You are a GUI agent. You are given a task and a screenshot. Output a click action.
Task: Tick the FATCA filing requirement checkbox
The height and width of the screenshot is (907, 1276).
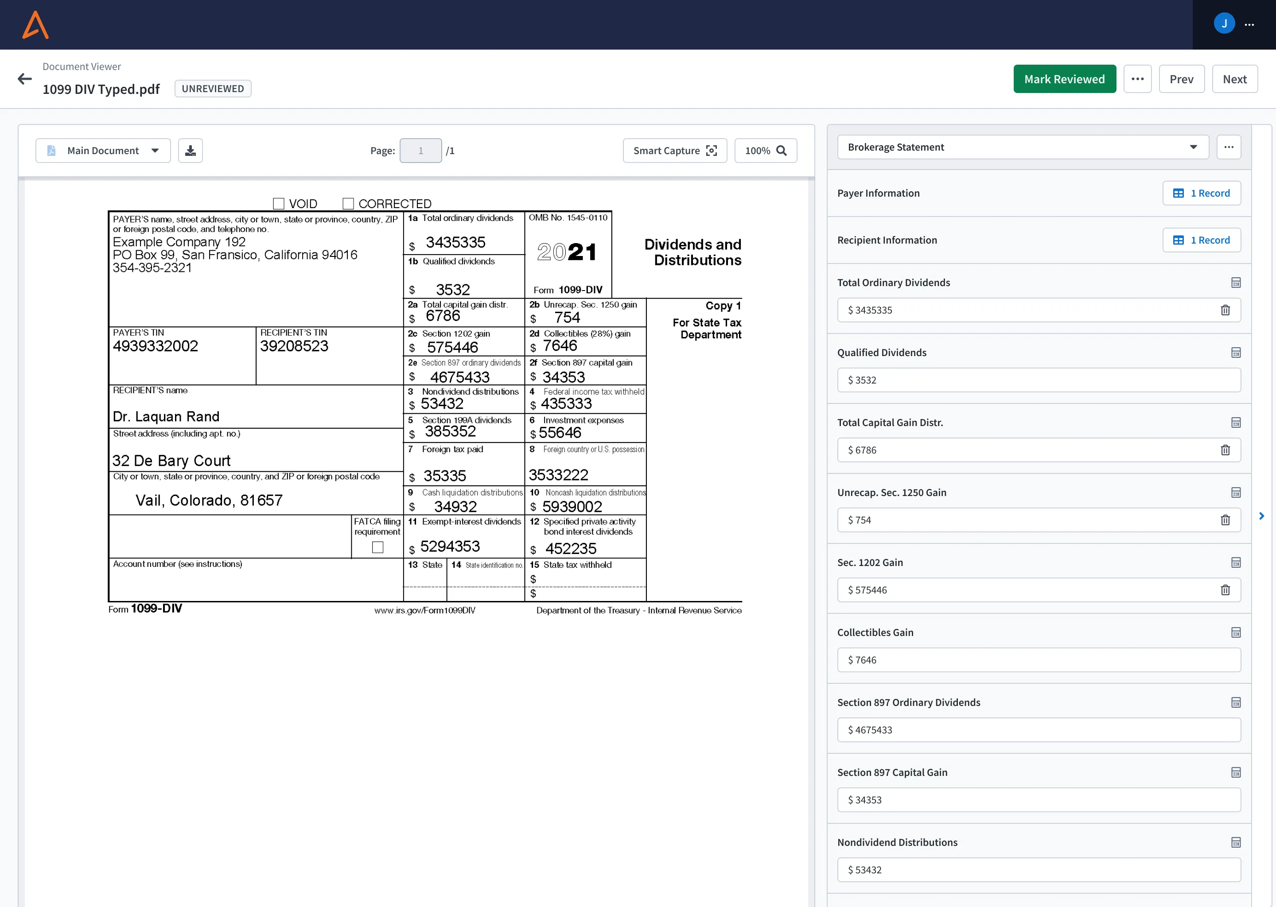(x=377, y=547)
